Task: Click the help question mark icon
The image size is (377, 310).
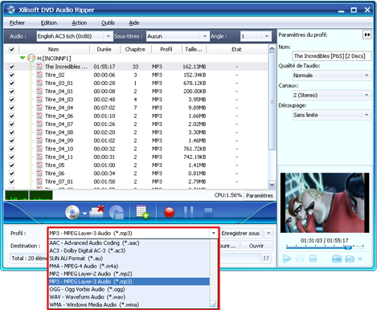Action: pos(266,259)
